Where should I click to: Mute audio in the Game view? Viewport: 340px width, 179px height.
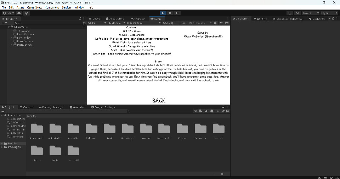[221, 23]
